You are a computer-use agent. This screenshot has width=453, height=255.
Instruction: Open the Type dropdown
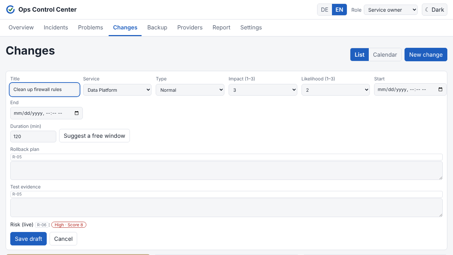pos(190,90)
